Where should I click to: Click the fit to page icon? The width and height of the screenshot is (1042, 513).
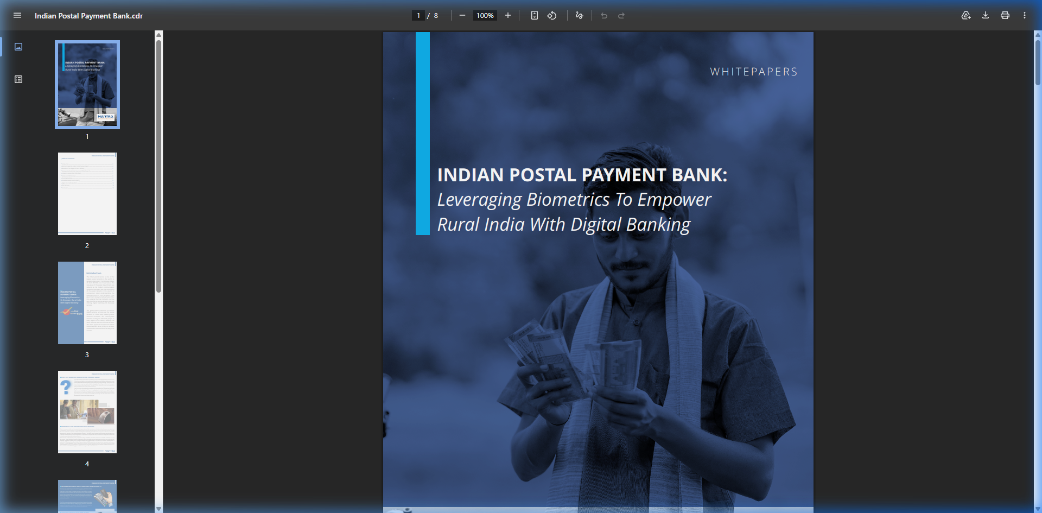(x=535, y=15)
